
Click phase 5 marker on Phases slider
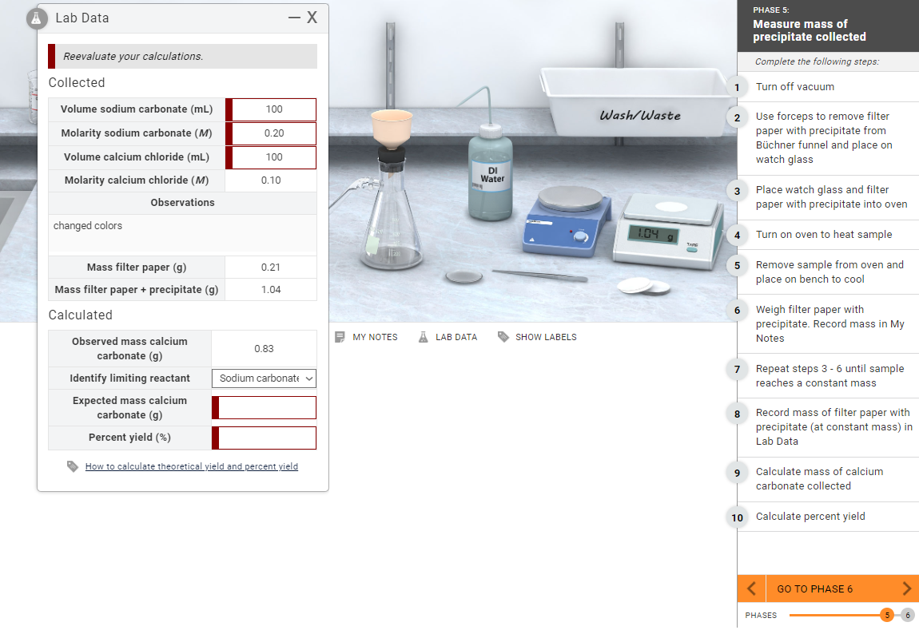click(x=887, y=615)
